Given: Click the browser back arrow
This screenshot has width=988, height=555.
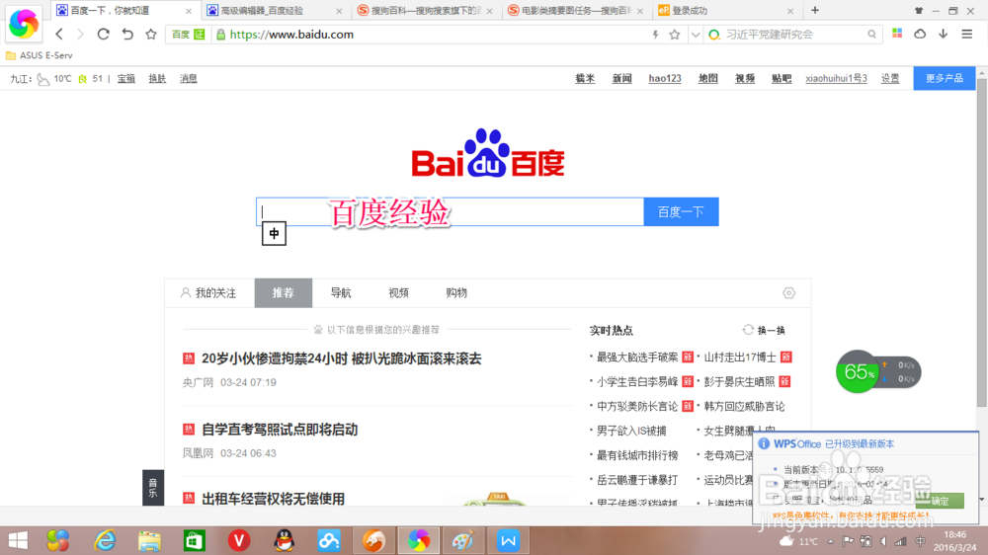Looking at the screenshot, I should 59,34.
